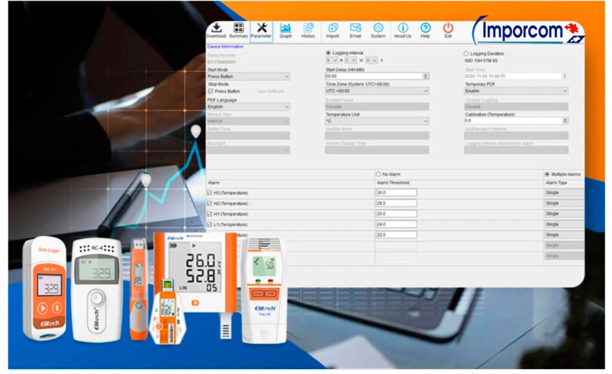Click the Import toolbar icon
The width and height of the screenshot is (612, 374).
point(332,30)
